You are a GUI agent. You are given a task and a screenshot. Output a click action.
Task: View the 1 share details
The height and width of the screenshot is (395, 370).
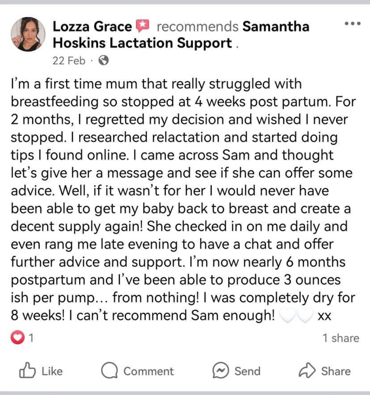[x=341, y=338]
